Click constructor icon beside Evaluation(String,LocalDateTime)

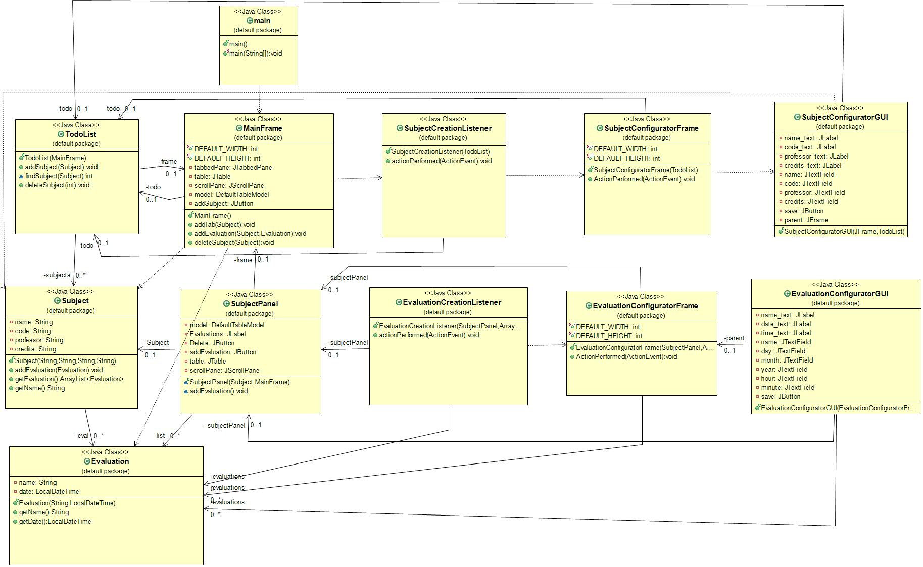pyautogui.click(x=16, y=503)
